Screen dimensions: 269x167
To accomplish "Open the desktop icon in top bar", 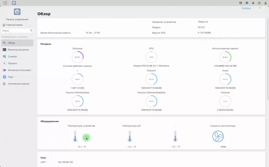I will [x=5, y=3].
